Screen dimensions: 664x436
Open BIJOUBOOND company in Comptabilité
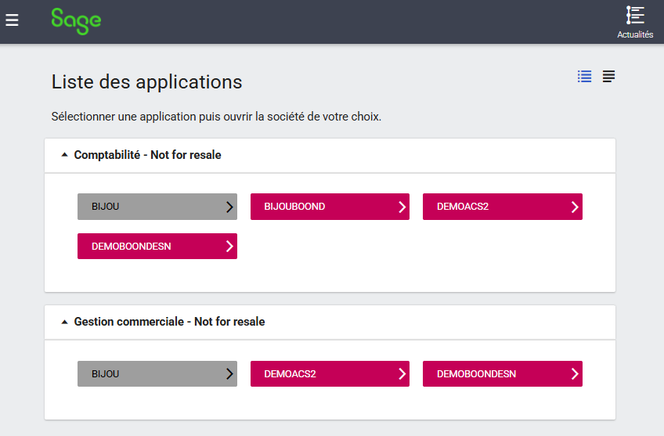click(321, 207)
